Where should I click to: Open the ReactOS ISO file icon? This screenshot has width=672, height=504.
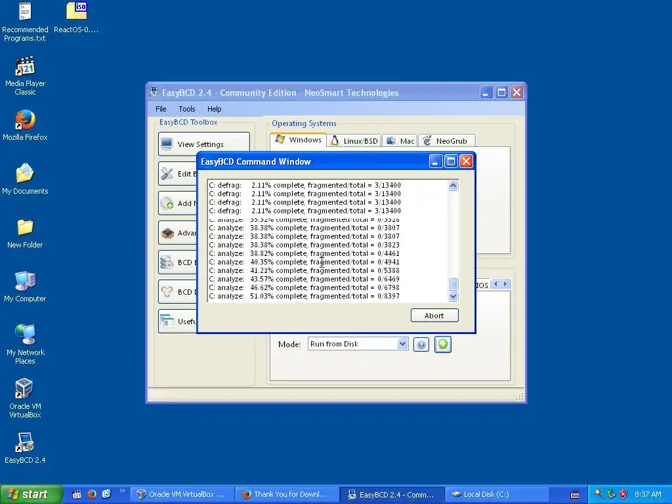(76, 18)
